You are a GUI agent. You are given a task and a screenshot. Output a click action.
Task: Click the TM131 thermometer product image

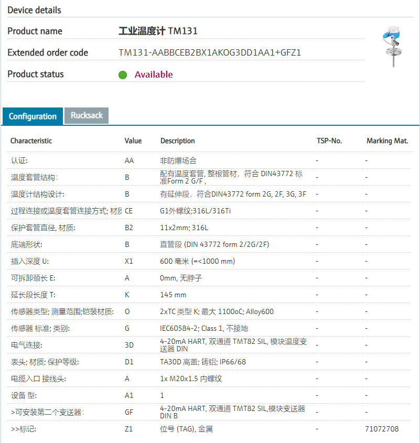(x=391, y=47)
